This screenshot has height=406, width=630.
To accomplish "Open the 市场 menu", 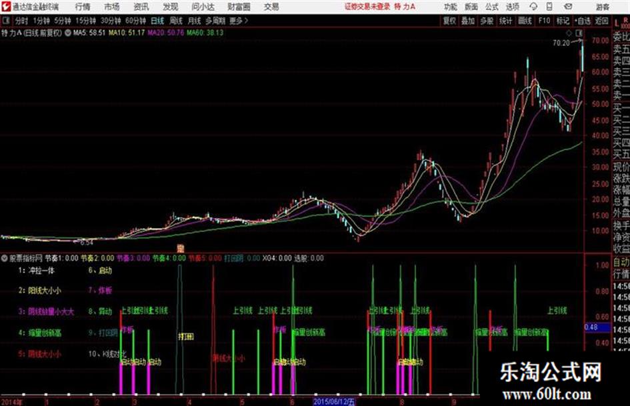I will [x=112, y=7].
